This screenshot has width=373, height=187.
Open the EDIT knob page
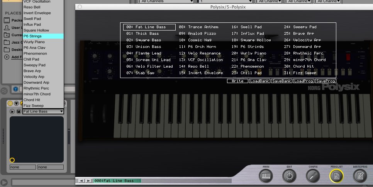pos(289,176)
